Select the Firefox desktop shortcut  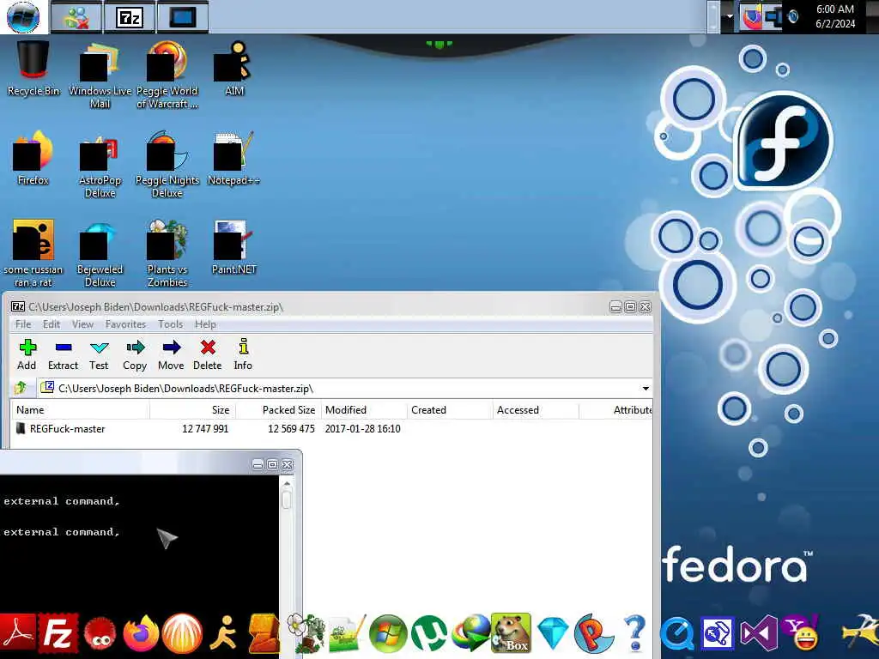[33, 159]
